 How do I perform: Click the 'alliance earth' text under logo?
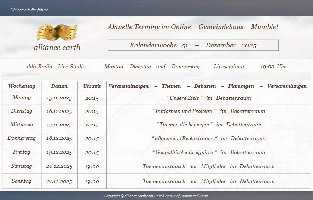(x=57, y=47)
